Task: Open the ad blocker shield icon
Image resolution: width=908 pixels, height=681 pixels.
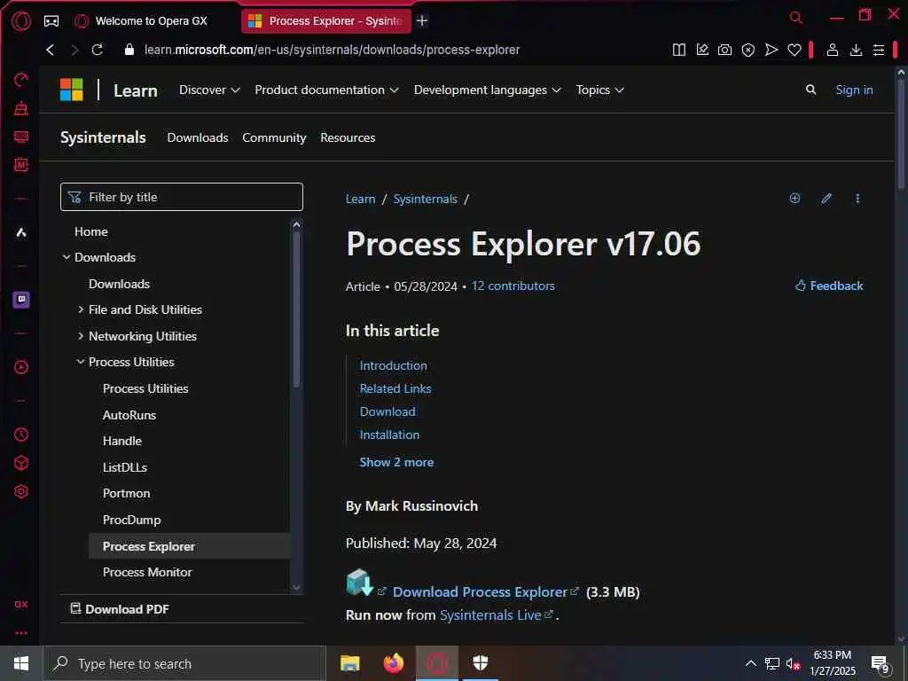Action: [x=748, y=50]
